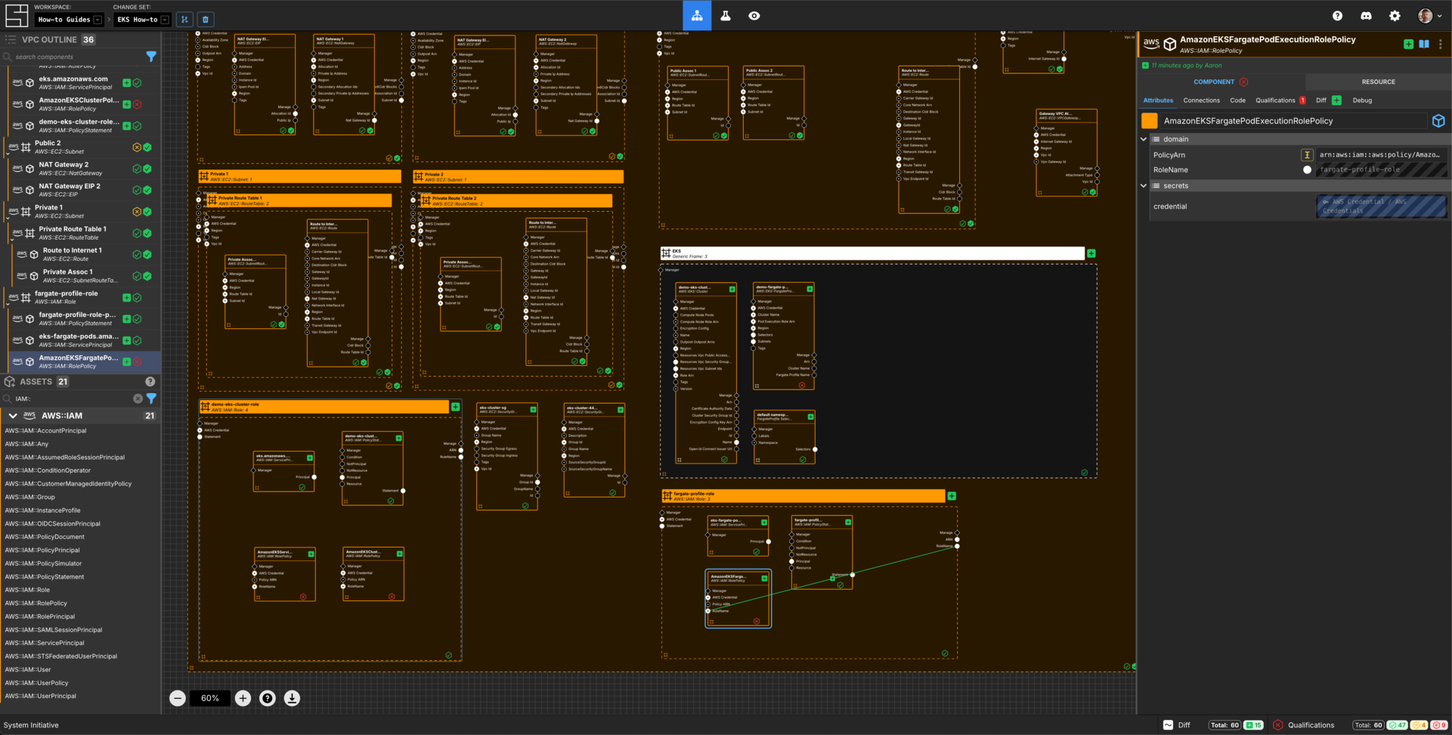The height and width of the screenshot is (735, 1452).
Task: Click the blue cube icon beside component name
Action: pyautogui.click(x=1438, y=121)
